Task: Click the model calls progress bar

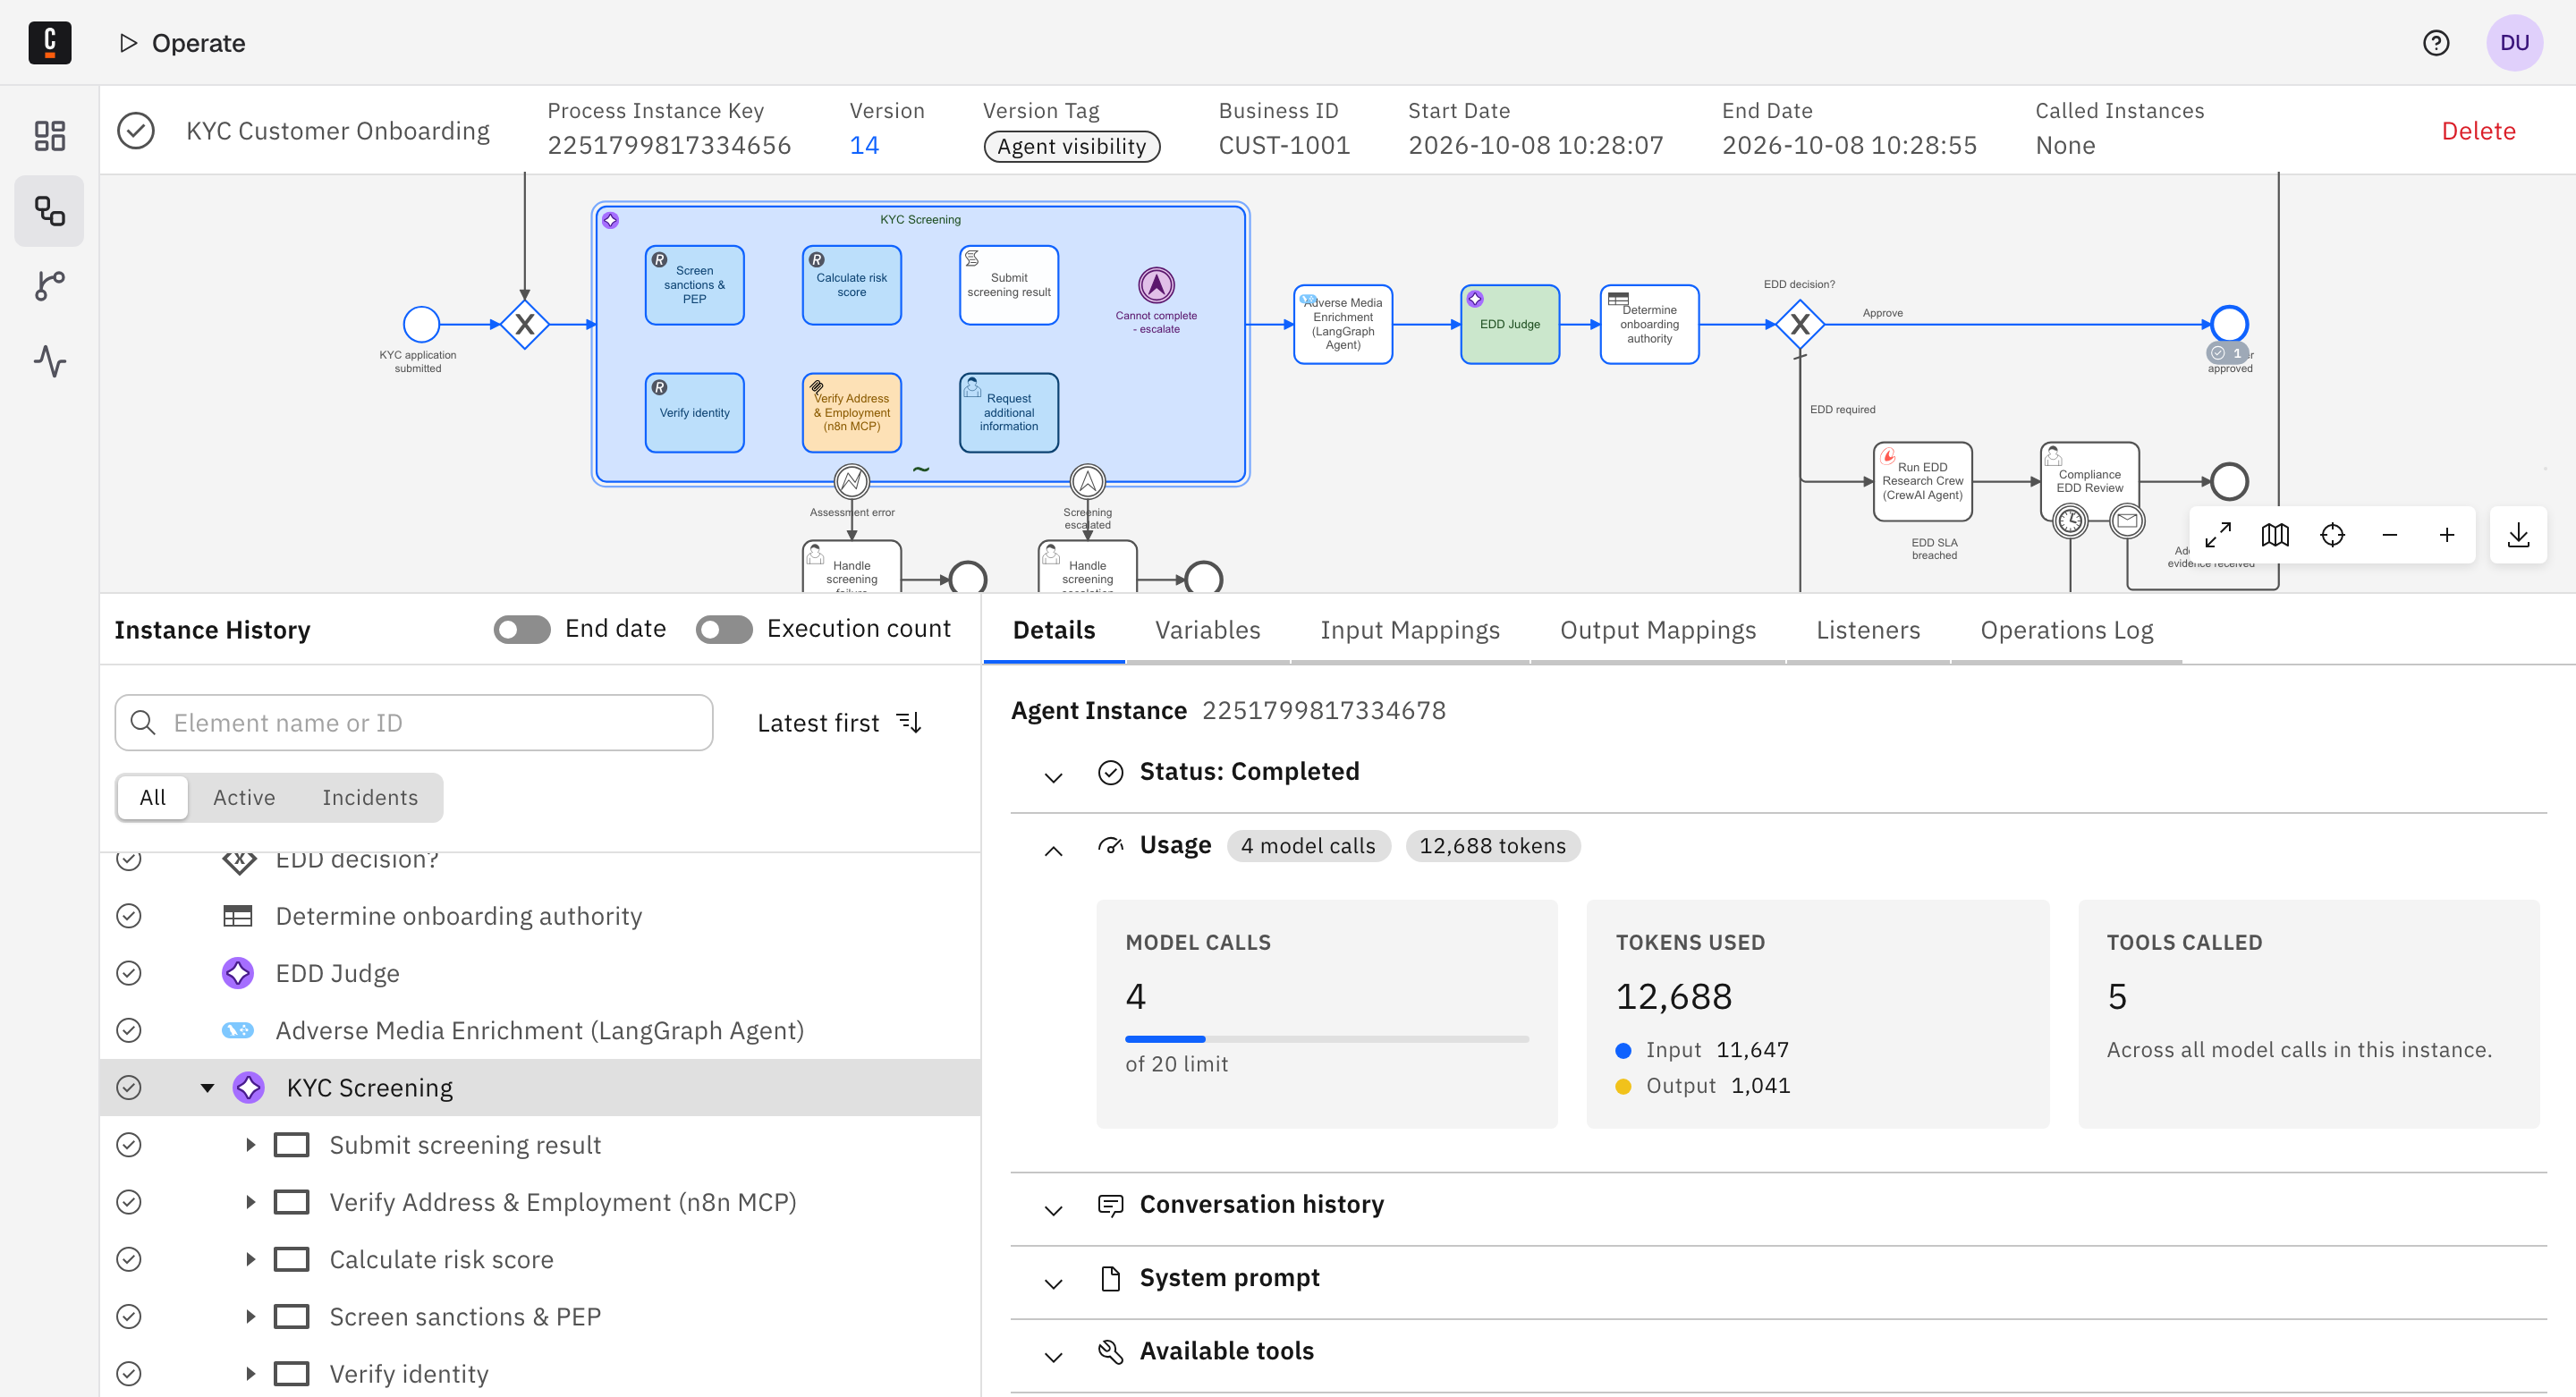Action: 1326,1039
